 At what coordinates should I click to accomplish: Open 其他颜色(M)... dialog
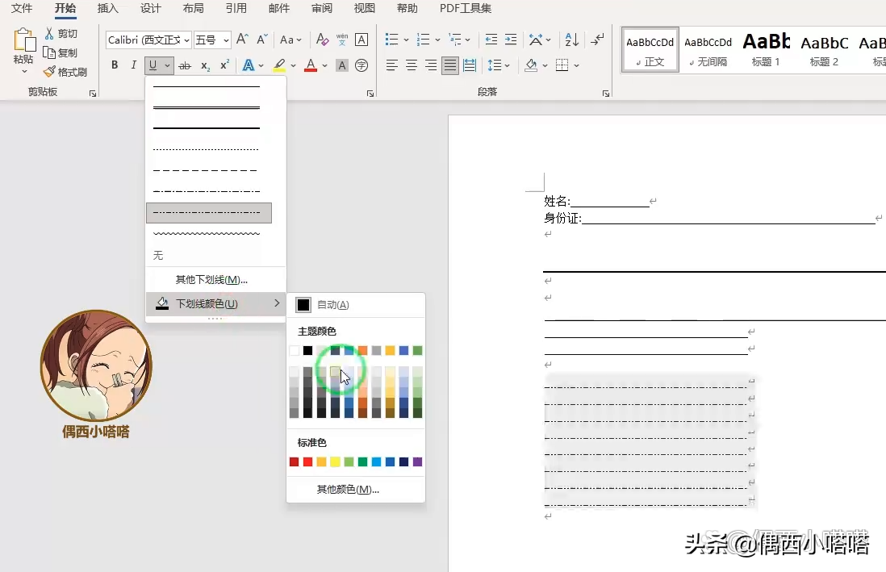356,490
